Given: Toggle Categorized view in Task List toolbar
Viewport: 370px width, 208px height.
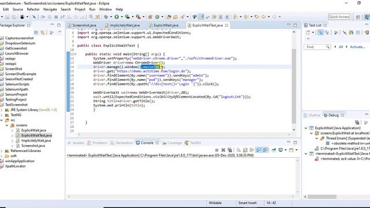Looking at the screenshot, I should (320, 32).
